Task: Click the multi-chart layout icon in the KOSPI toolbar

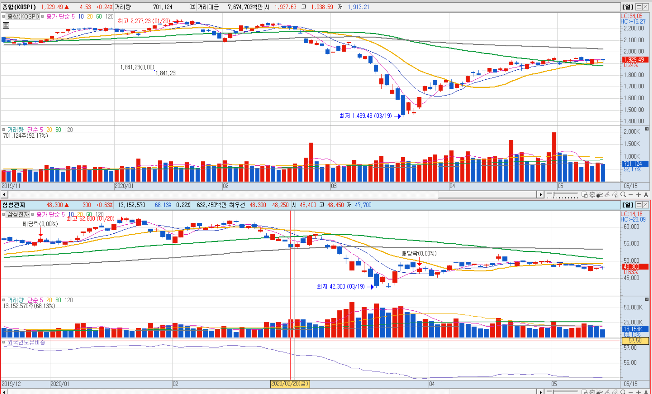Action: [x=584, y=195]
